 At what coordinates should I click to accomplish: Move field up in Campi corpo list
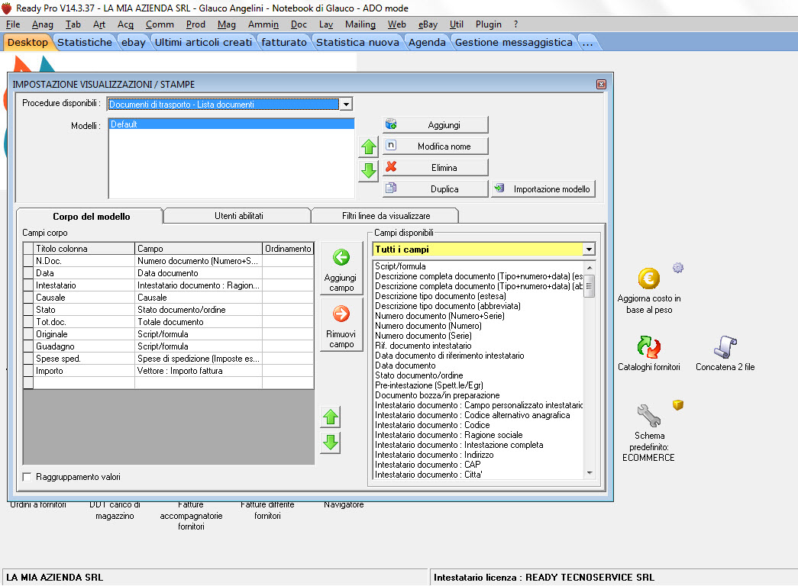tap(330, 417)
